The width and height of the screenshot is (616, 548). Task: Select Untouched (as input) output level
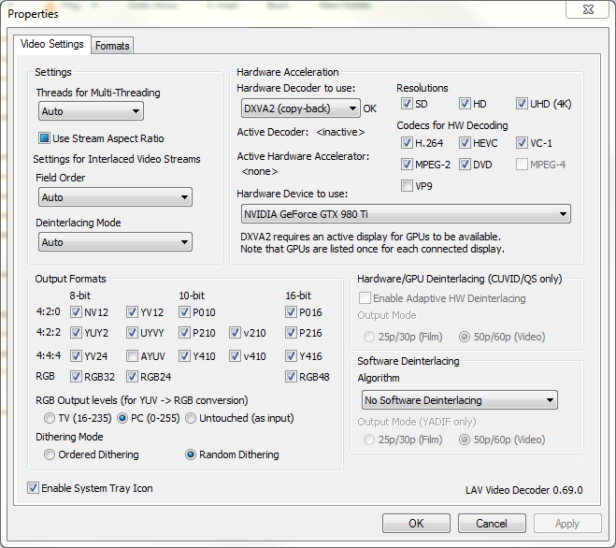click(x=191, y=418)
